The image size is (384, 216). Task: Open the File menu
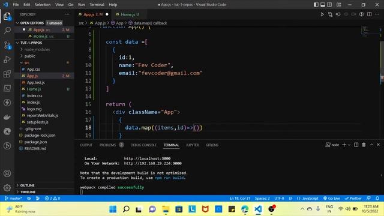pyautogui.click(x=16, y=5)
